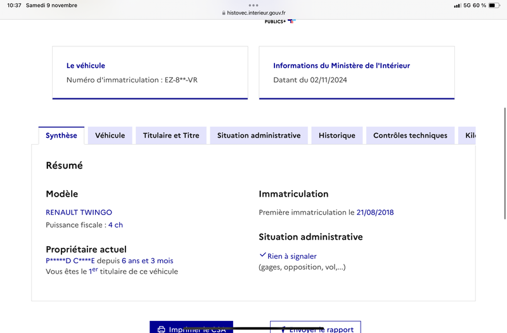Image resolution: width=507 pixels, height=333 pixels.
Task: Click the Résumé heading
Action: click(x=65, y=166)
